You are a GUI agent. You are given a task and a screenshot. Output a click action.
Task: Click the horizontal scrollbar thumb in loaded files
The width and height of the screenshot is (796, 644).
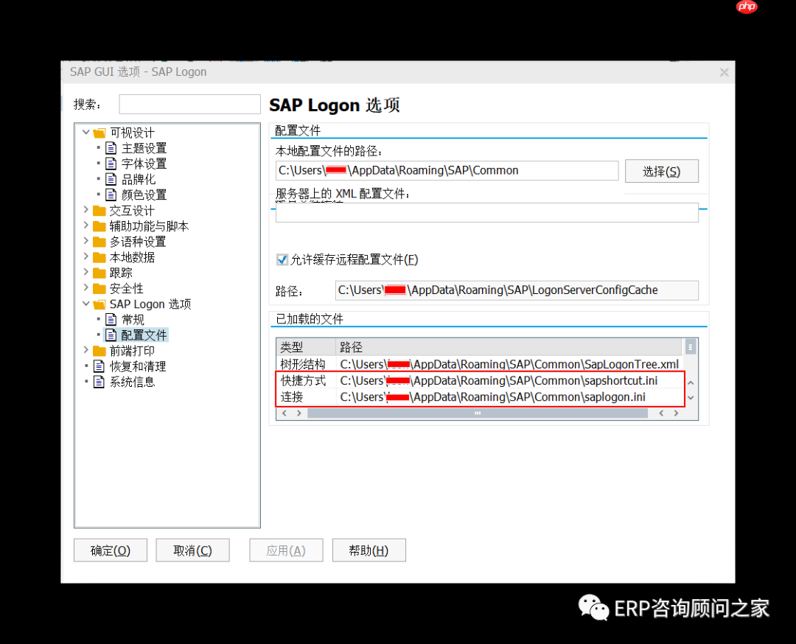coord(478,413)
